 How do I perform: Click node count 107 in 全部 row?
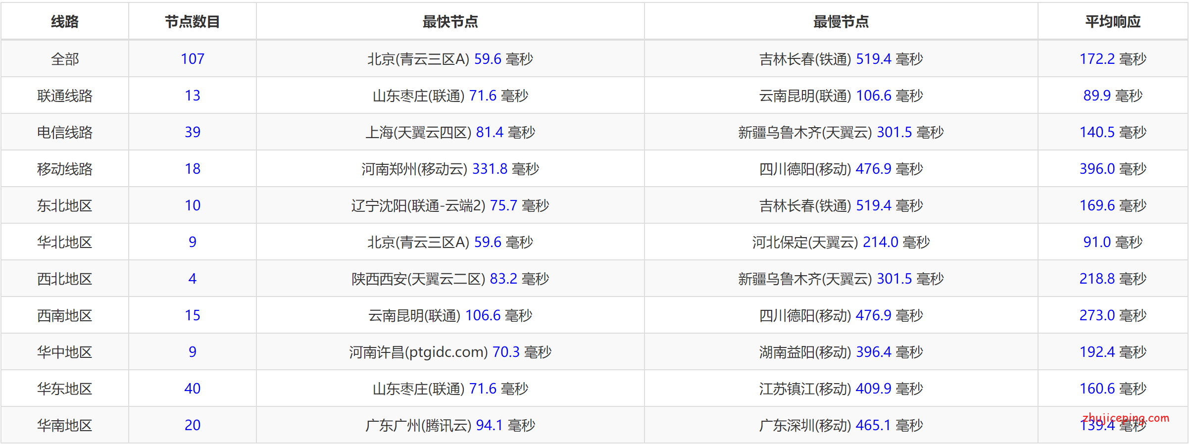pos(193,59)
